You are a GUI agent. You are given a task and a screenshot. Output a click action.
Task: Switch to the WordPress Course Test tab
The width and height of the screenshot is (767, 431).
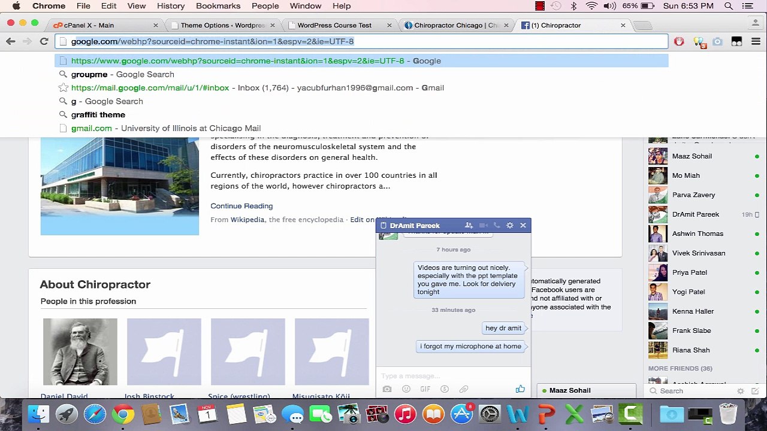338,25
